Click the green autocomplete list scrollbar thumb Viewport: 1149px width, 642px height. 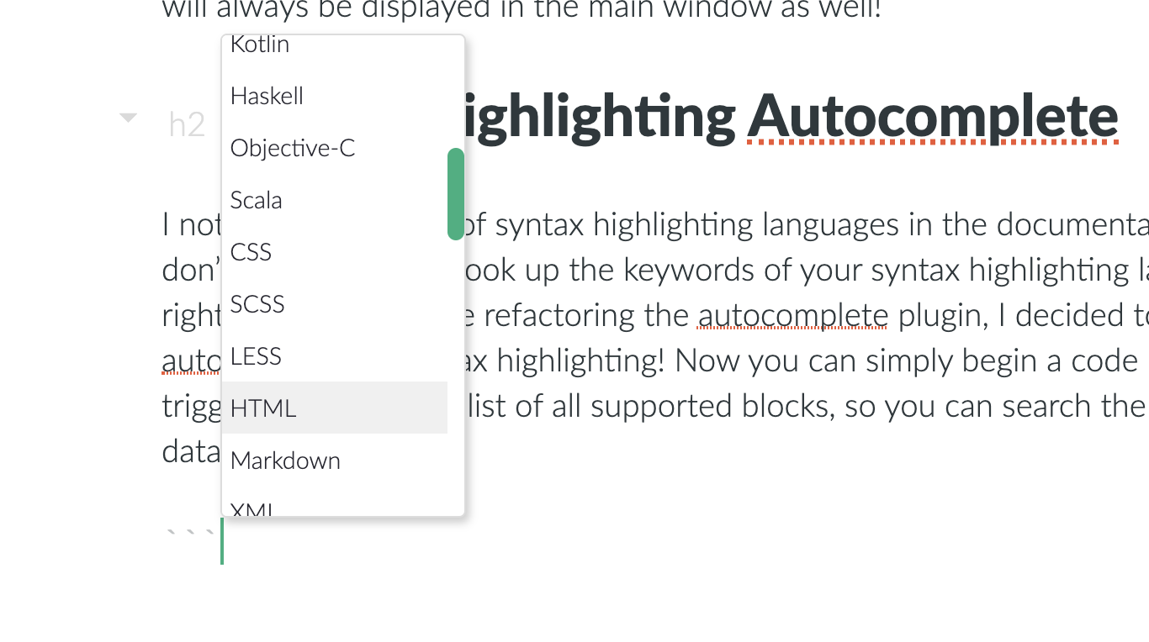click(456, 194)
